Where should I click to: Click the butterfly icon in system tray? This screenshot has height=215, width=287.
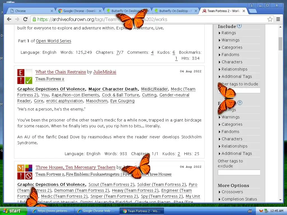[x=261, y=211]
